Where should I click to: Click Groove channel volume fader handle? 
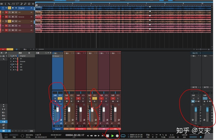click(81, 110)
